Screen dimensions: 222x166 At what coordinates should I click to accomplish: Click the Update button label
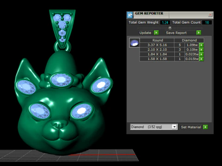pos(145,33)
